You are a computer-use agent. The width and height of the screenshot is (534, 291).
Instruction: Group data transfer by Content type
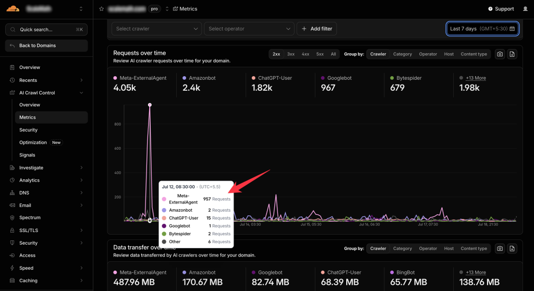(474, 248)
